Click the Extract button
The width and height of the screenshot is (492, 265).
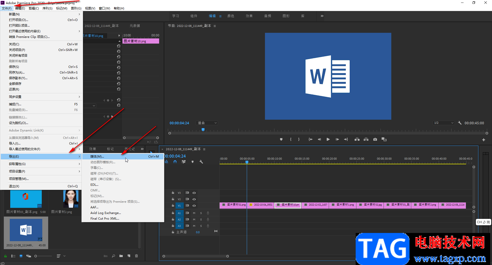[x=366, y=139]
